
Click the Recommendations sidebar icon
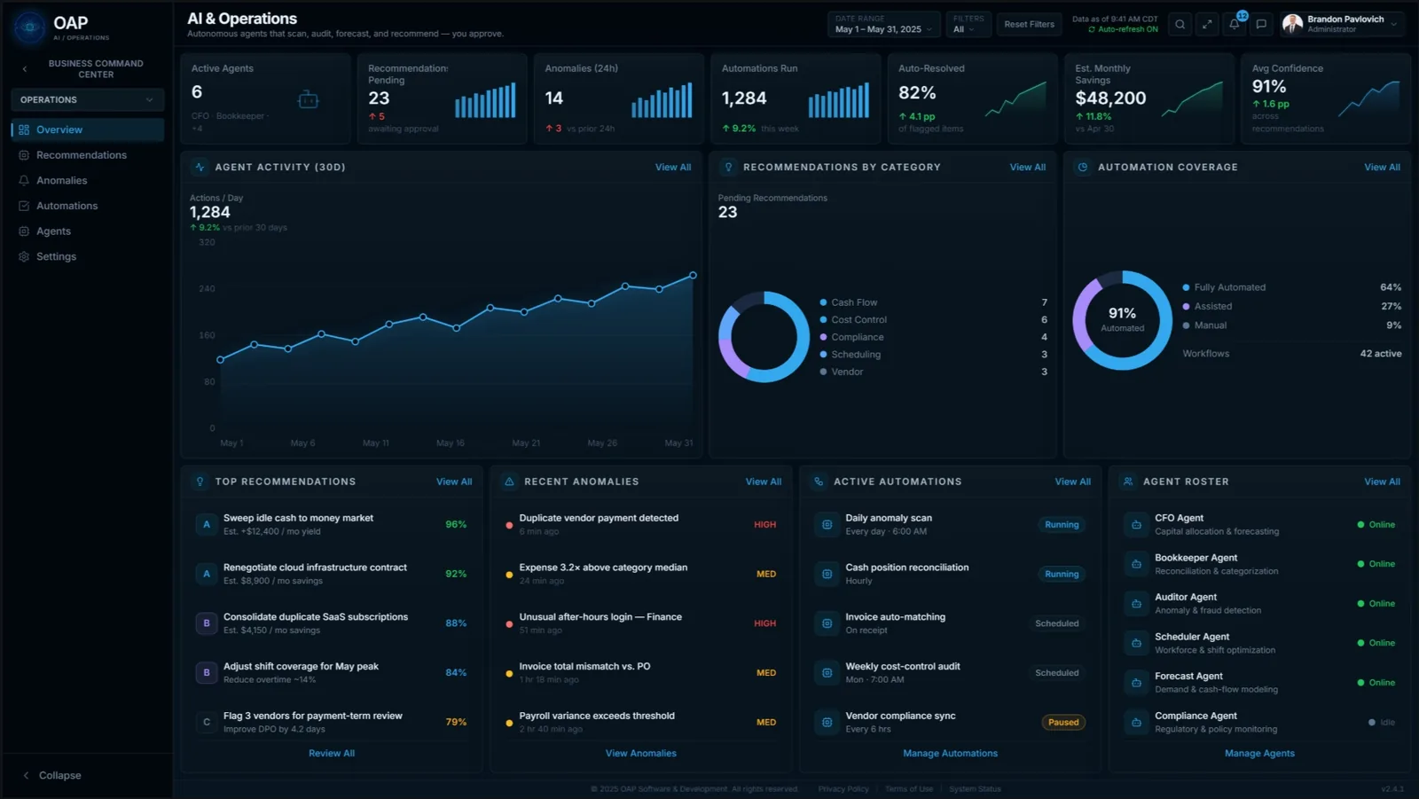click(x=24, y=155)
